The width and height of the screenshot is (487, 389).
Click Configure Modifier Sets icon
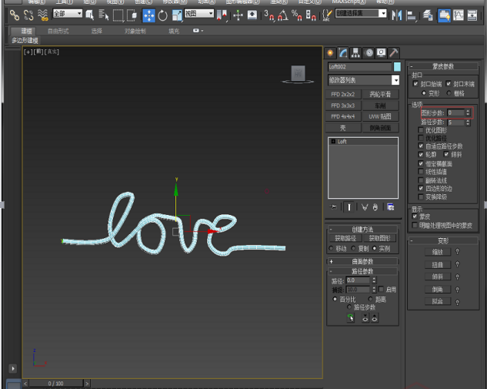(x=390, y=206)
